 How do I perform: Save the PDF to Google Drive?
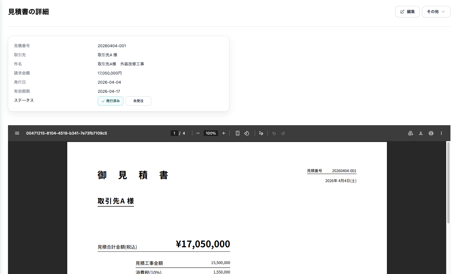411,133
